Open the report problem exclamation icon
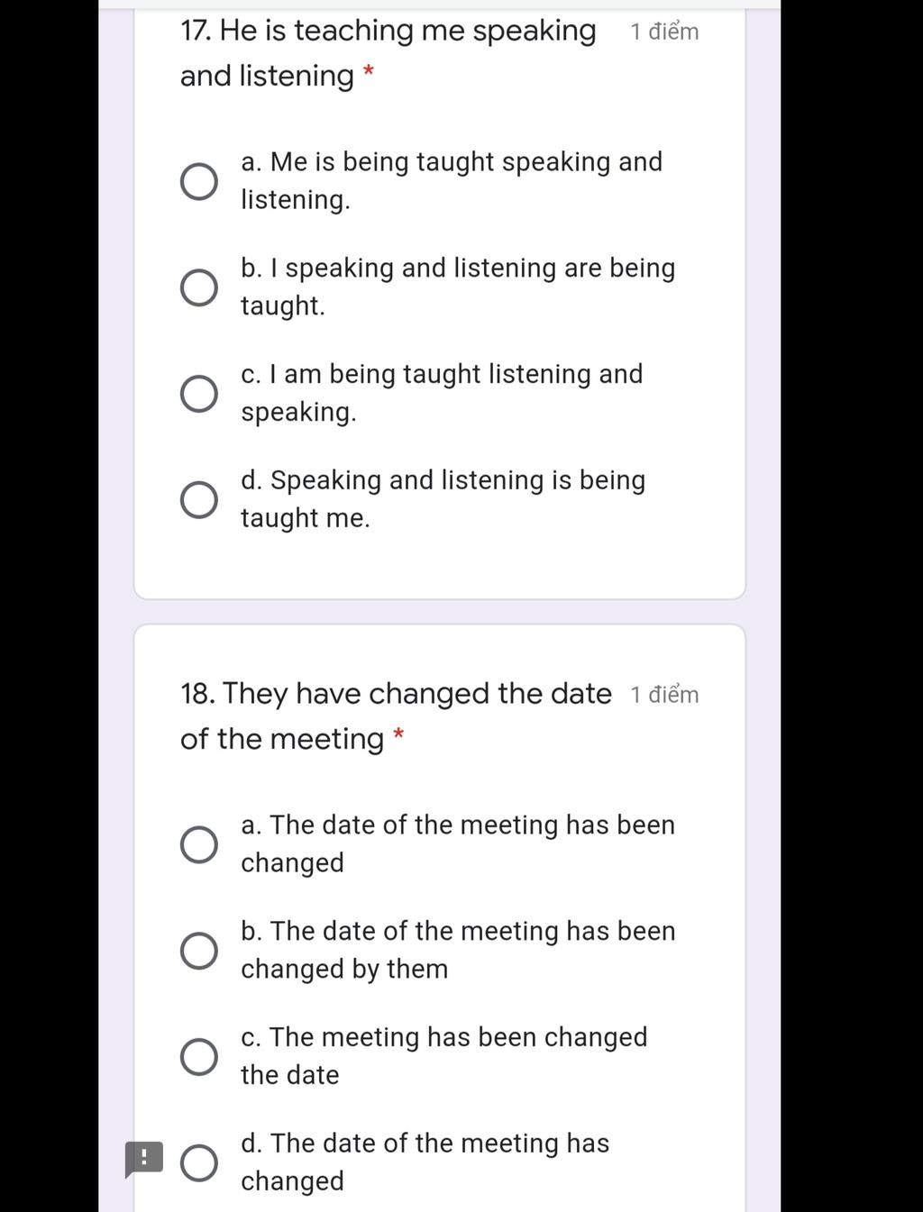Viewport: 923px width, 1212px height. click(x=143, y=1158)
